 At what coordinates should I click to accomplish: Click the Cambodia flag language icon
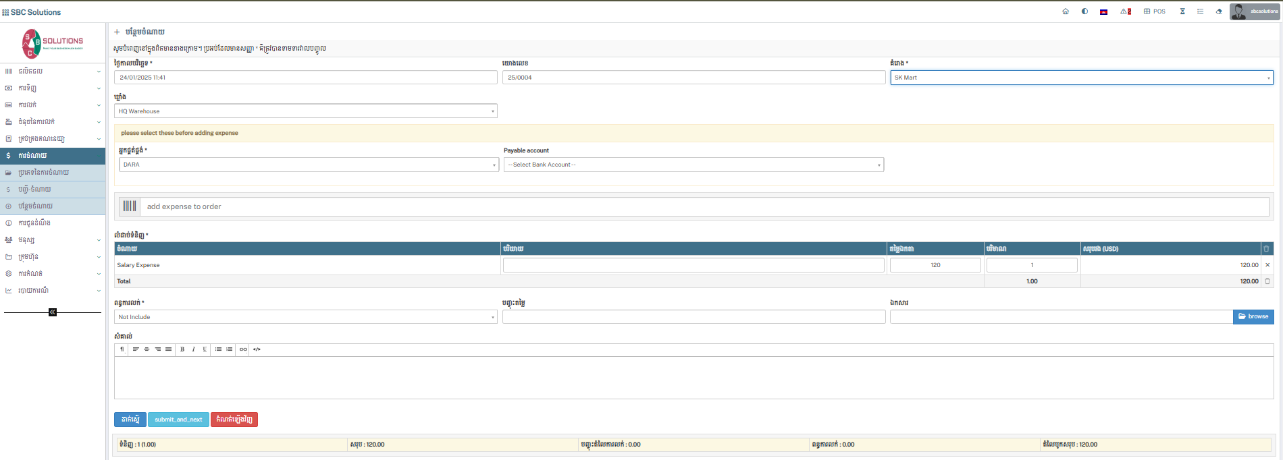coord(1103,11)
